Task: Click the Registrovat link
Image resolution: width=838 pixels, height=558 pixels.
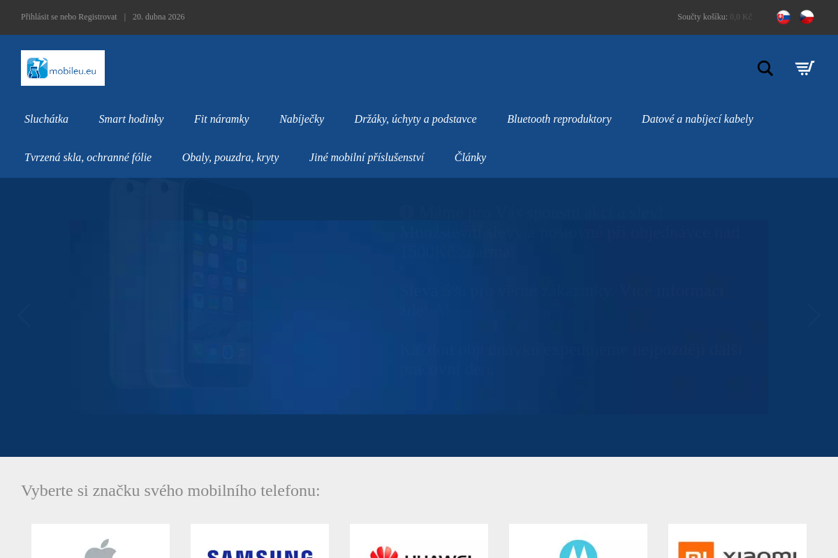Action: click(x=98, y=17)
